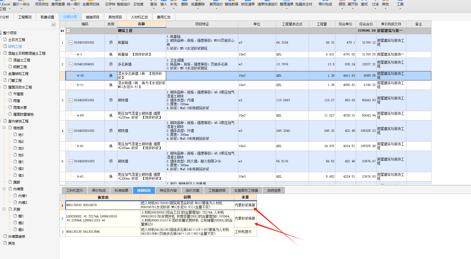Open 组价方案 bottom tab

[x=193, y=190]
